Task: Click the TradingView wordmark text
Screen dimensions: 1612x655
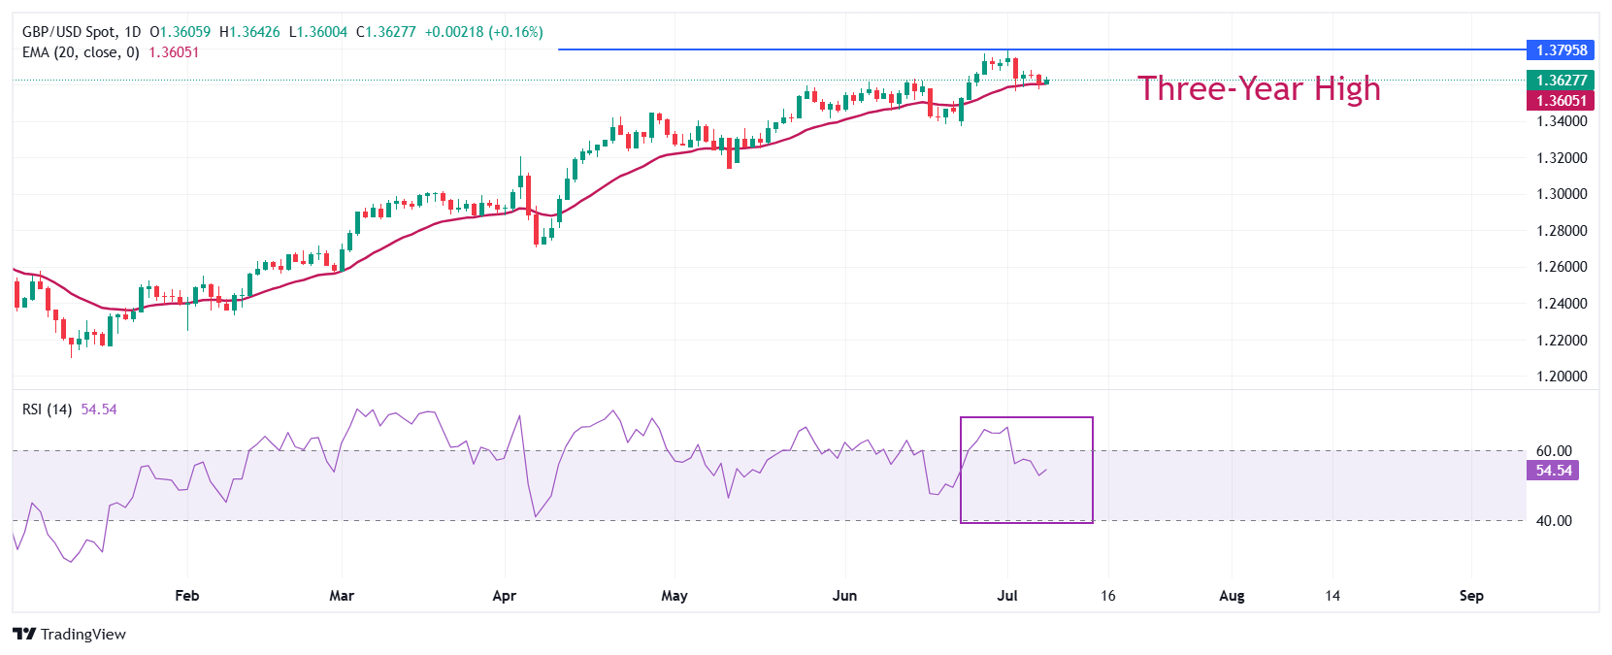Action: (83, 635)
